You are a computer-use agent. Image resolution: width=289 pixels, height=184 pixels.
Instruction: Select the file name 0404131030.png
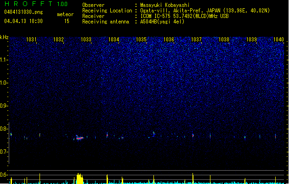[x=23, y=12]
